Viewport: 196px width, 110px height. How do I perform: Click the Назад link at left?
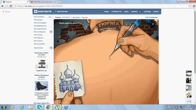6,12
